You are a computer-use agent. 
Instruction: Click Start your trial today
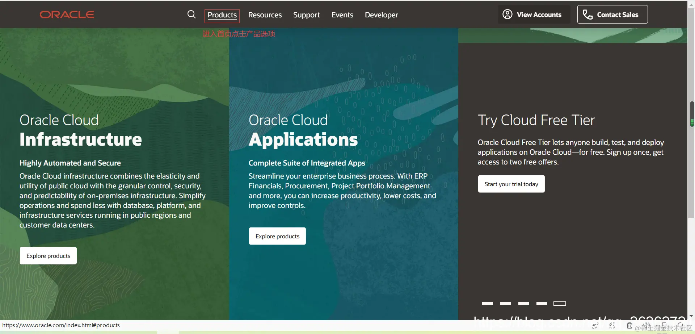pyautogui.click(x=511, y=184)
